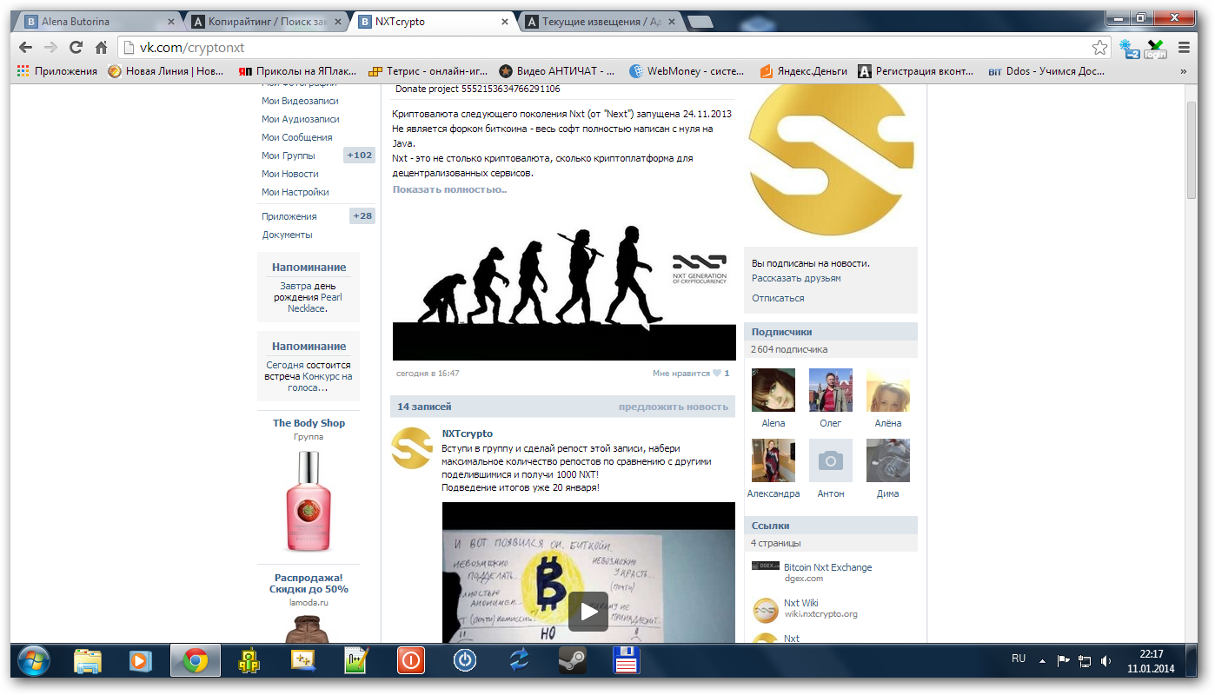Open the Регистрация вконт bookmark
This screenshot has height=695, width=1215.
coord(916,71)
